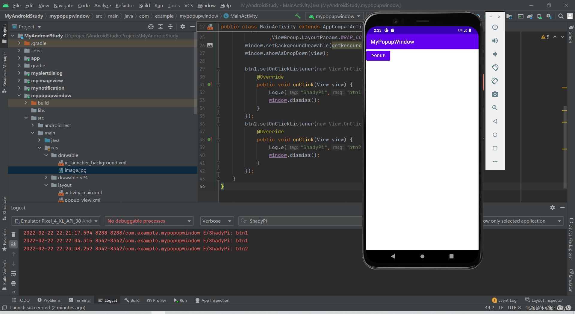
Task: Click Search Everywhere magnifier icon
Action: (561, 16)
